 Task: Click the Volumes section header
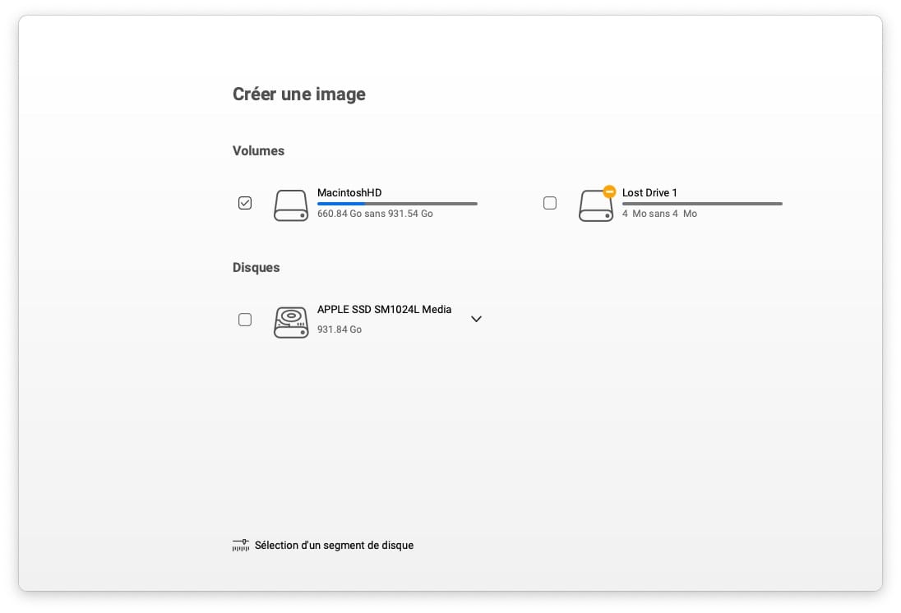pyautogui.click(x=258, y=151)
